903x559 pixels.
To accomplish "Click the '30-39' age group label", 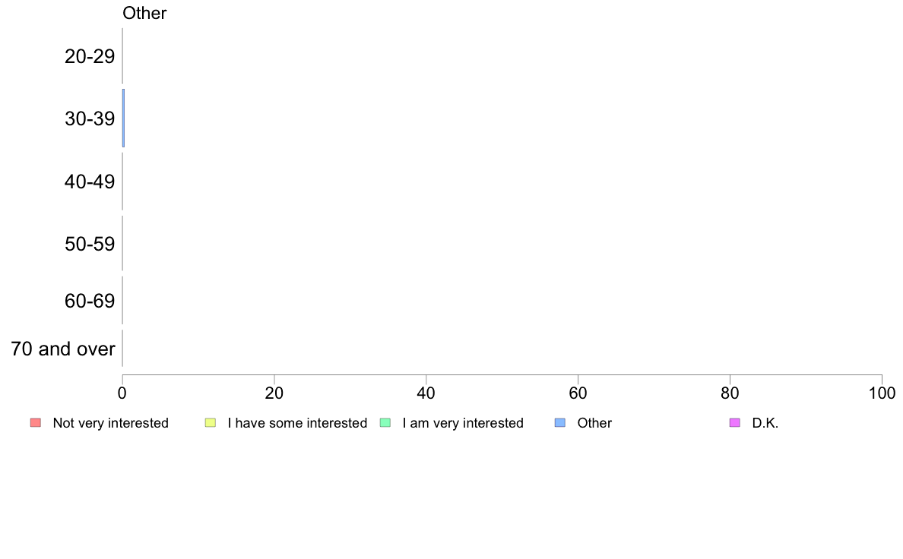I will click(90, 118).
